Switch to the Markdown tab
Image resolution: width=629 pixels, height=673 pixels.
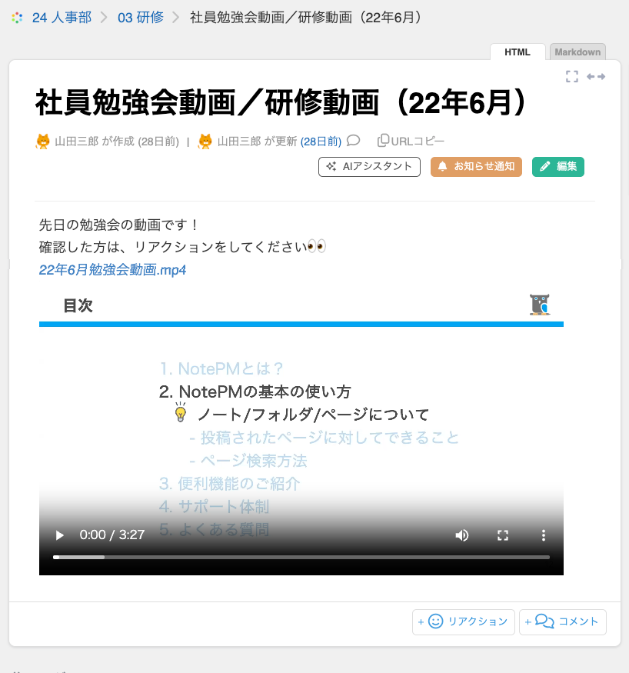[x=577, y=52]
